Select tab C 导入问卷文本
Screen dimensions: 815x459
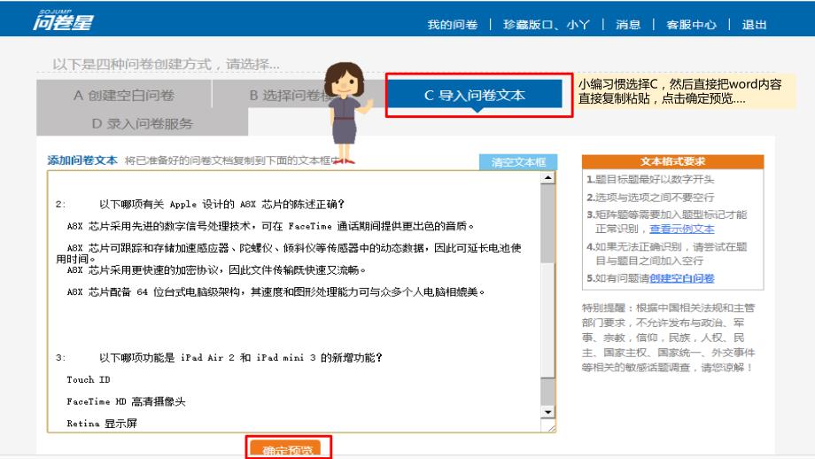pyautogui.click(x=475, y=95)
